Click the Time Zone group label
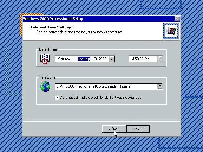Image resolution: width=203 pixels, height=152 pixels. tap(47, 77)
